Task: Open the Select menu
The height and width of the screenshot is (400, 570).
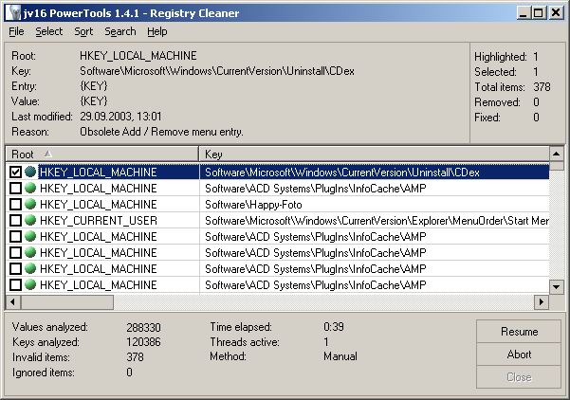Action: pyautogui.click(x=49, y=31)
